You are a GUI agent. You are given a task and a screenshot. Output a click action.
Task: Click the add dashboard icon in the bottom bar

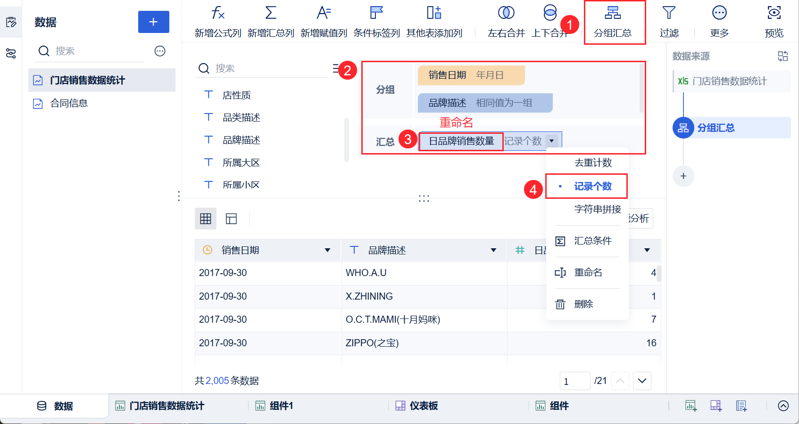[716, 406]
